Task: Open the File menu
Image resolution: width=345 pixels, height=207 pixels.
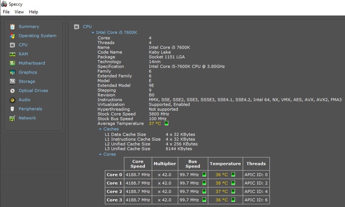Action: pyautogui.click(x=6, y=12)
